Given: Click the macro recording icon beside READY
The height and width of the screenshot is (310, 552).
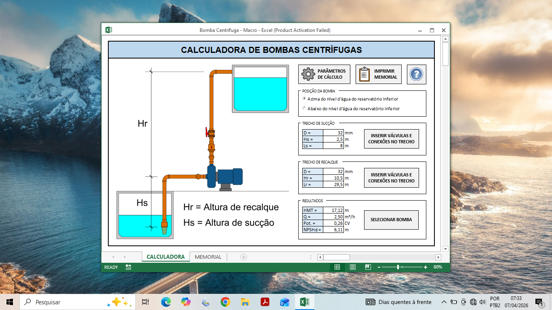Looking at the screenshot, I should tap(128, 267).
